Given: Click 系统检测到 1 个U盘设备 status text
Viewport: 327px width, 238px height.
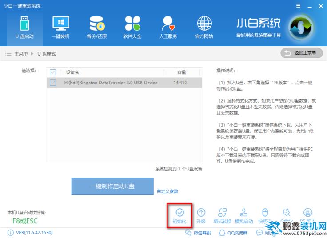Looking at the screenshot, I should point(179,168).
